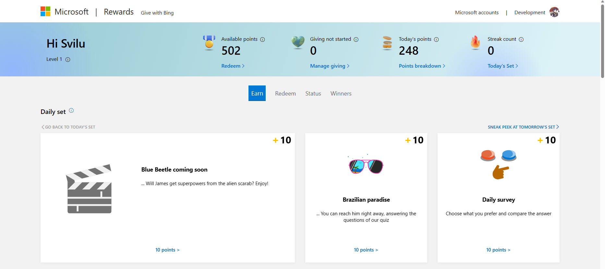Click the Microsoft logo icon
The image size is (605, 269).
[x=45, y=11]
